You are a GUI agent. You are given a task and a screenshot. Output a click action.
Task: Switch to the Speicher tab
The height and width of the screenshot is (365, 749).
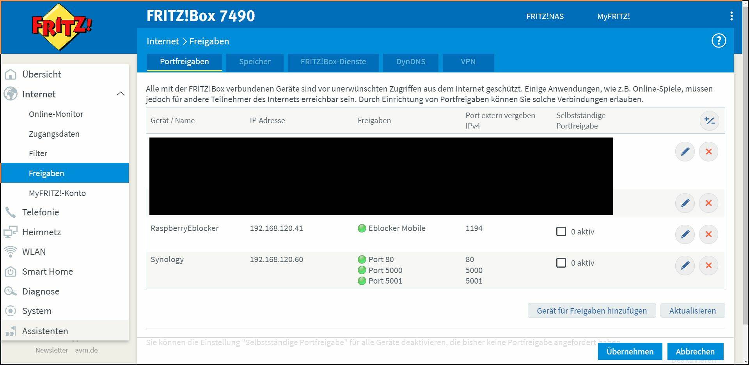[x=255, y=62]
